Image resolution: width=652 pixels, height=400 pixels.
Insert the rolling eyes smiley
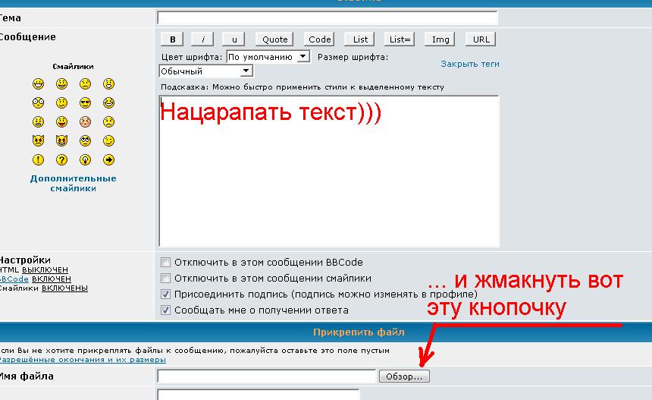tap(85, 140)
